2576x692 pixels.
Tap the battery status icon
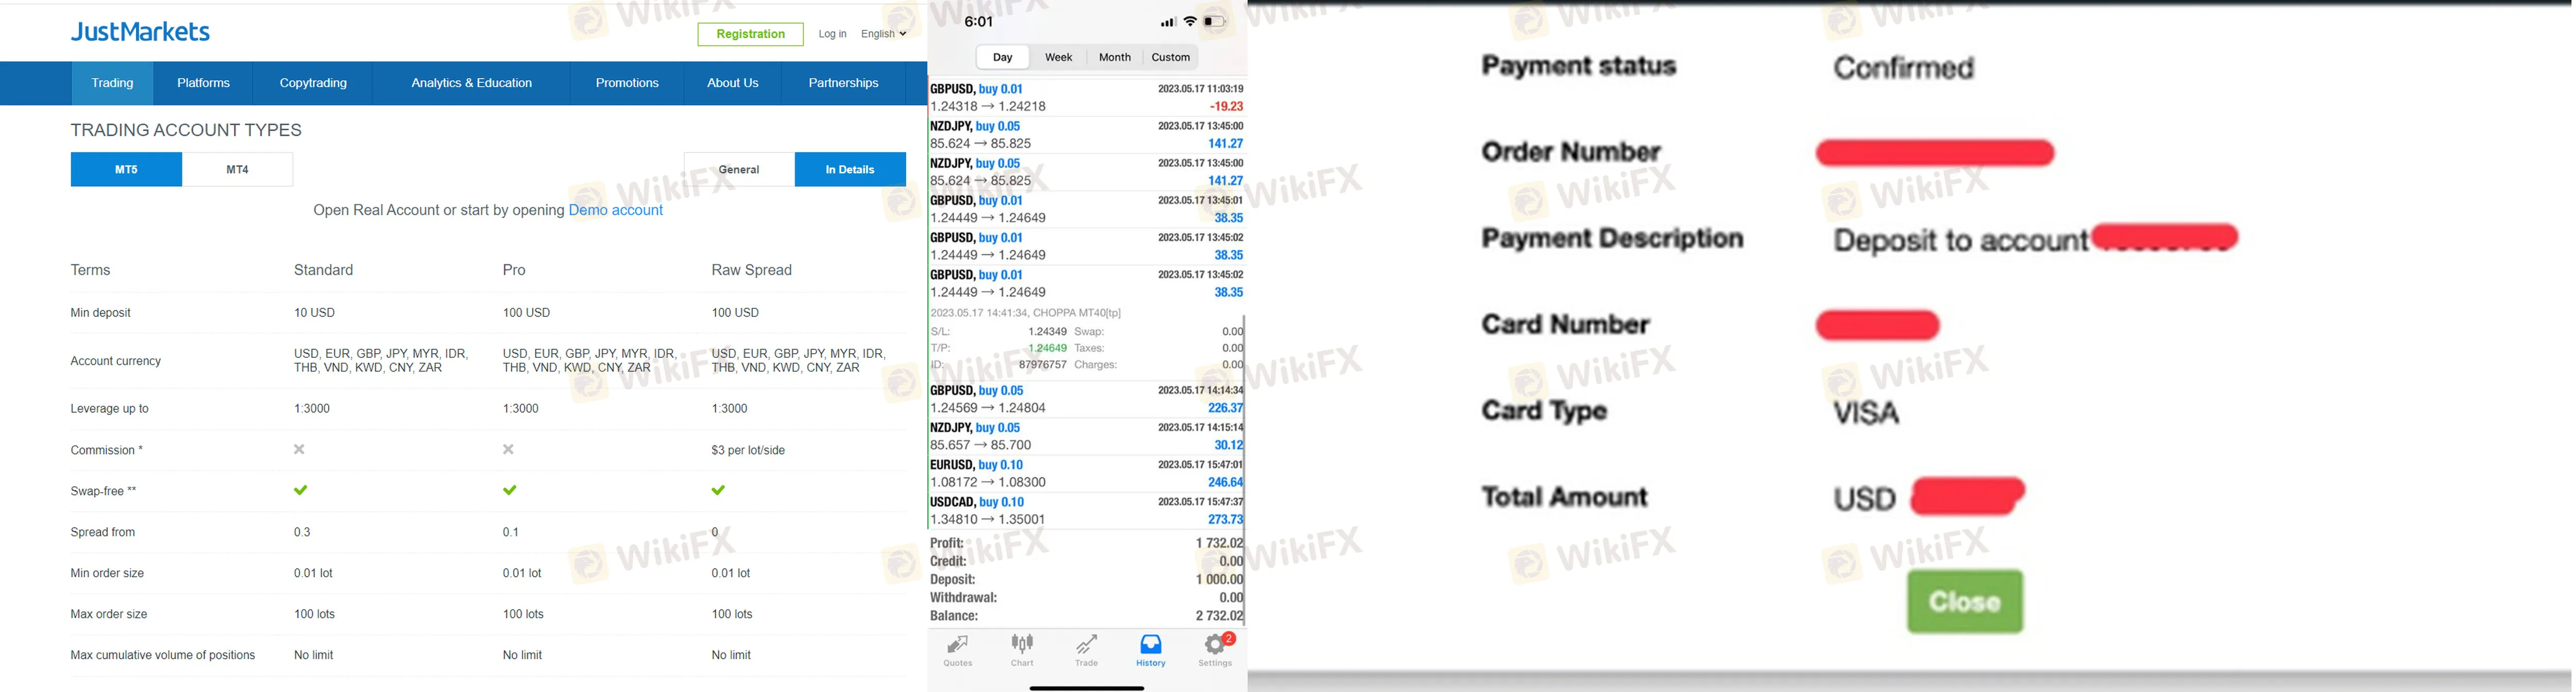click(x=1215, y=22)
